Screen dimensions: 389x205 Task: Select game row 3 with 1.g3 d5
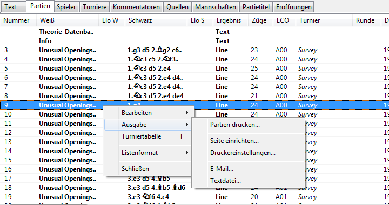click(x=194, y=50)
